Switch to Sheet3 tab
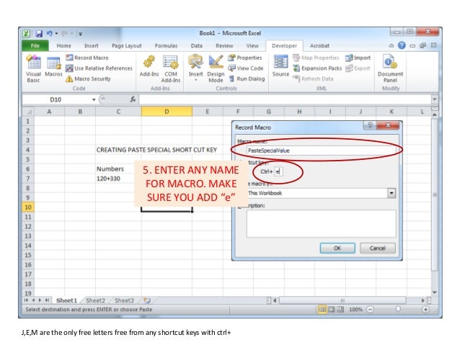This screenshot has width=460, height=345. (124, 300)
